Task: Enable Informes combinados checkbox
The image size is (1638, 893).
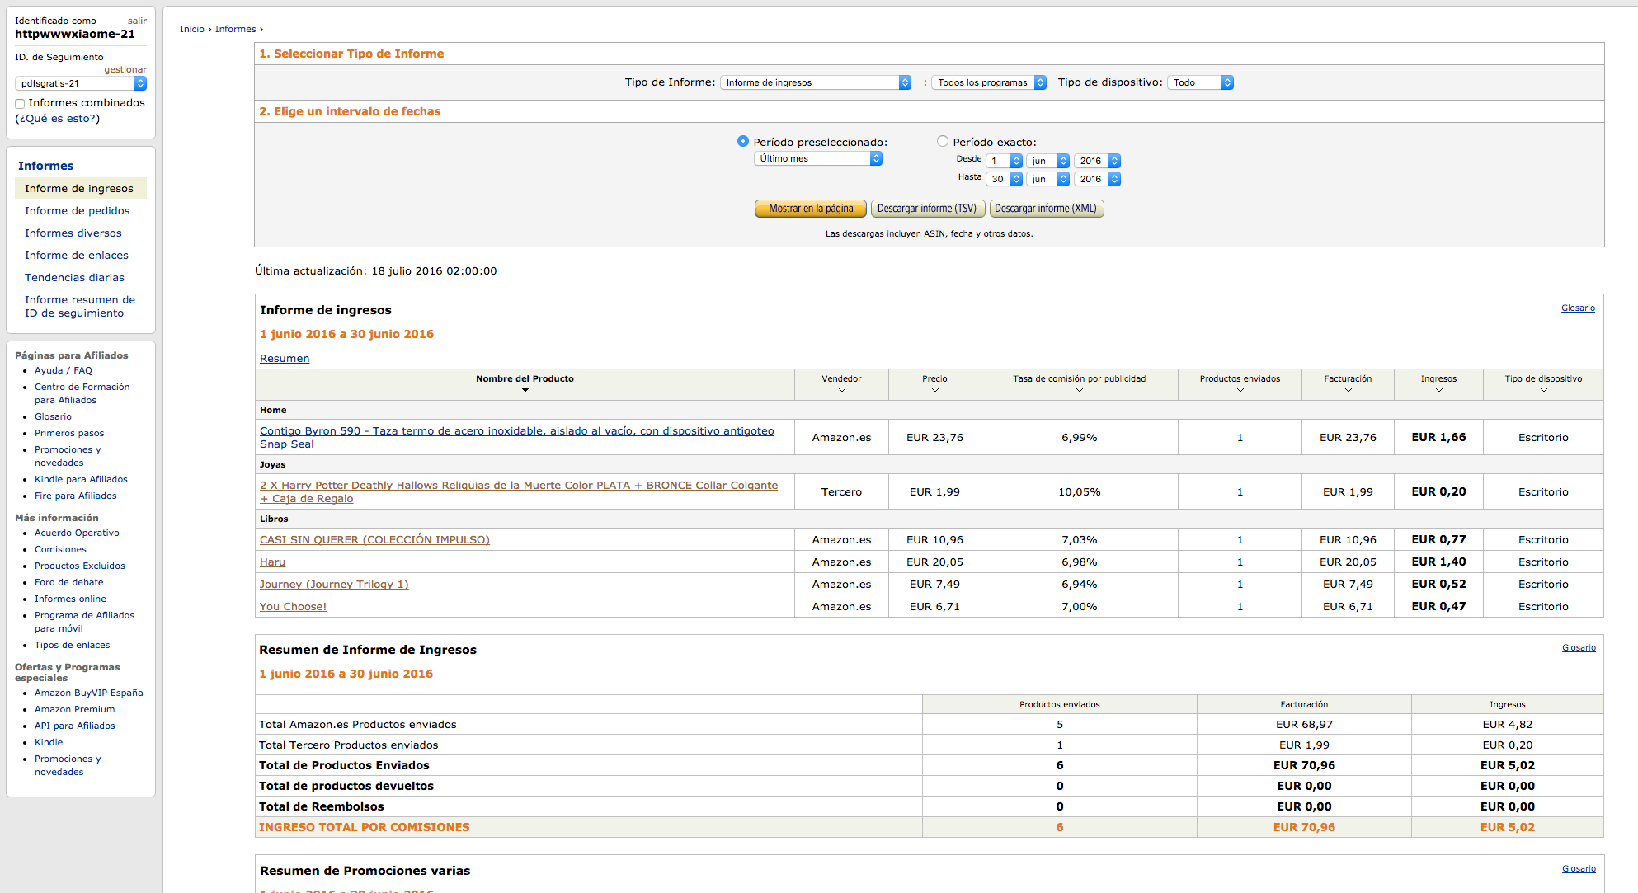Action: tap(20, 104)
